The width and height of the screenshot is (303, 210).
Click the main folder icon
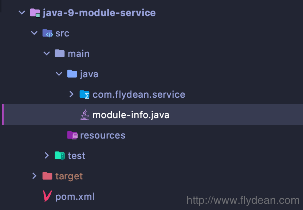click(x=60, y=54)
